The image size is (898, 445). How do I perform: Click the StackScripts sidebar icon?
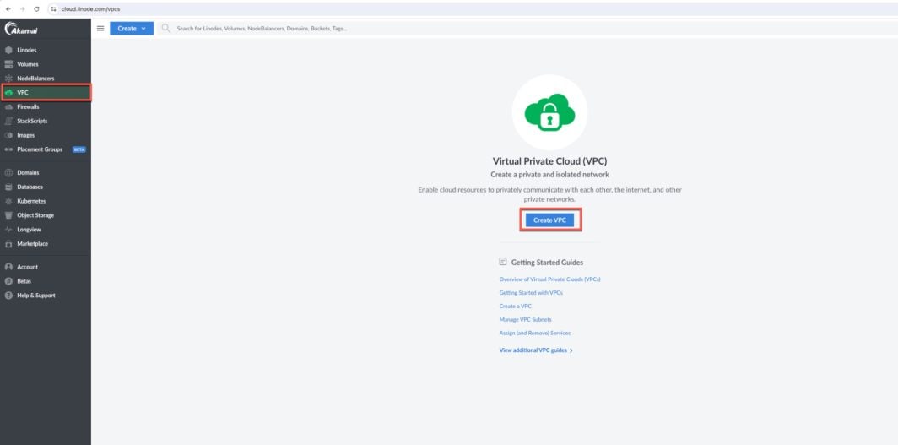pos(8,122)
